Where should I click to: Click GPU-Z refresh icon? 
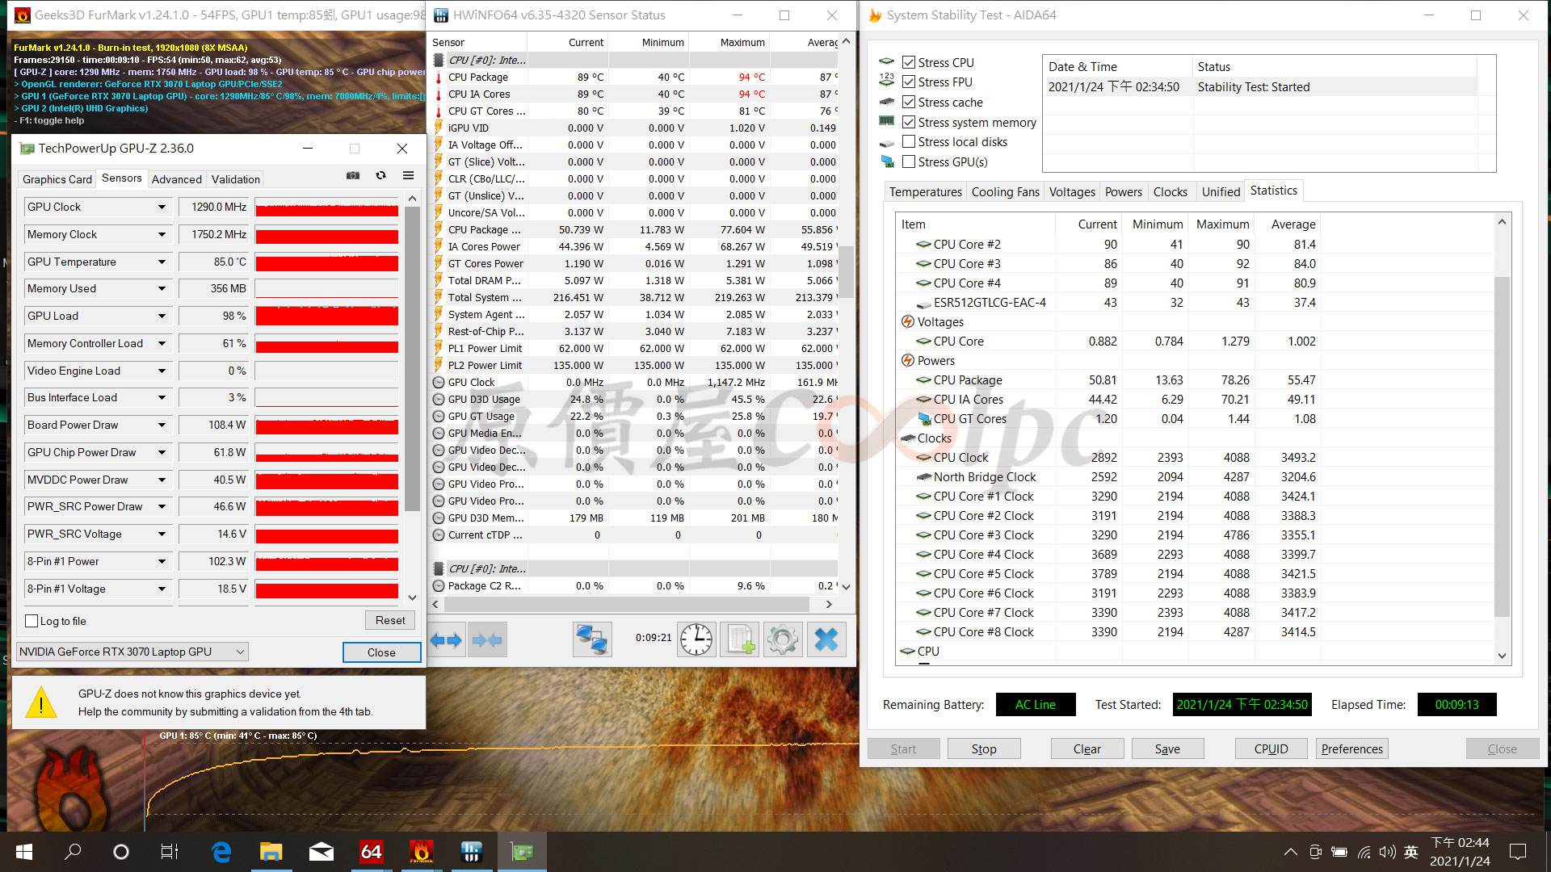pos(380,175)
